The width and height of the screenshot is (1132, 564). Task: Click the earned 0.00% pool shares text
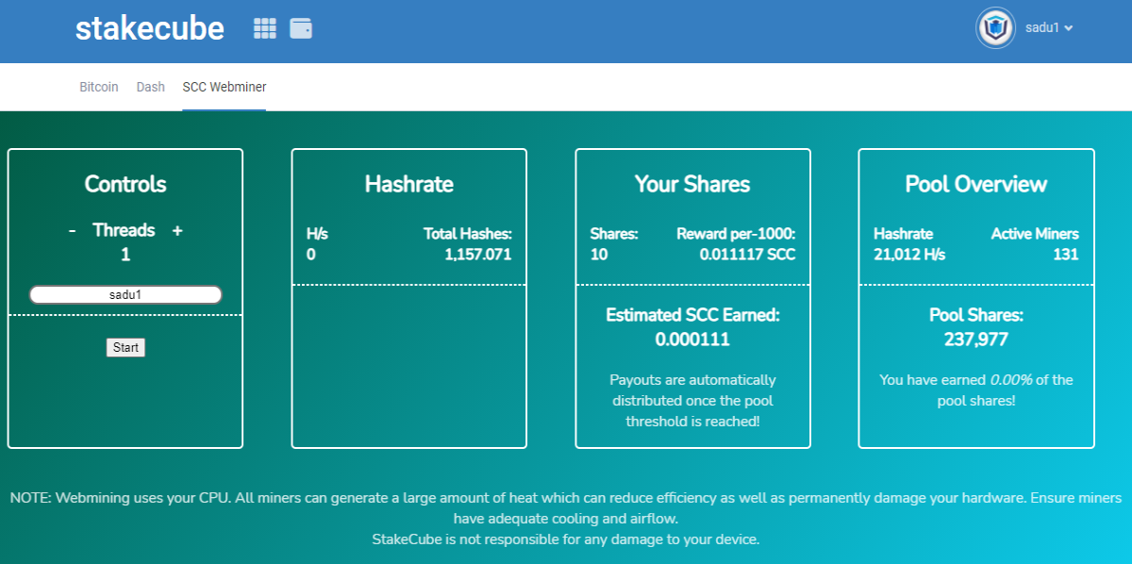[x=976, y=390]
